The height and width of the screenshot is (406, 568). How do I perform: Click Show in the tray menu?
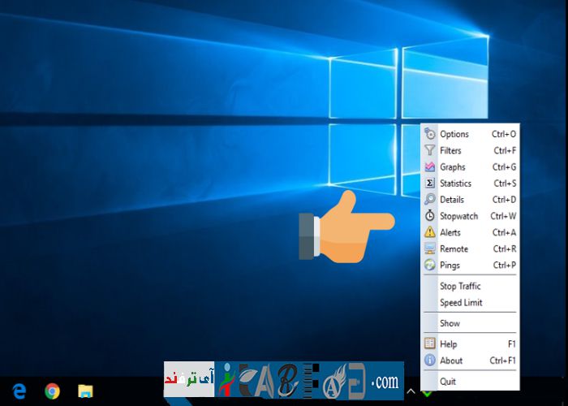(x=450, y=323)
